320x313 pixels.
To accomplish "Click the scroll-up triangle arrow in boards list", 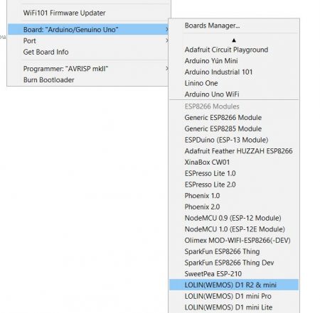I will pyautogui.click(x=234, y=40).
